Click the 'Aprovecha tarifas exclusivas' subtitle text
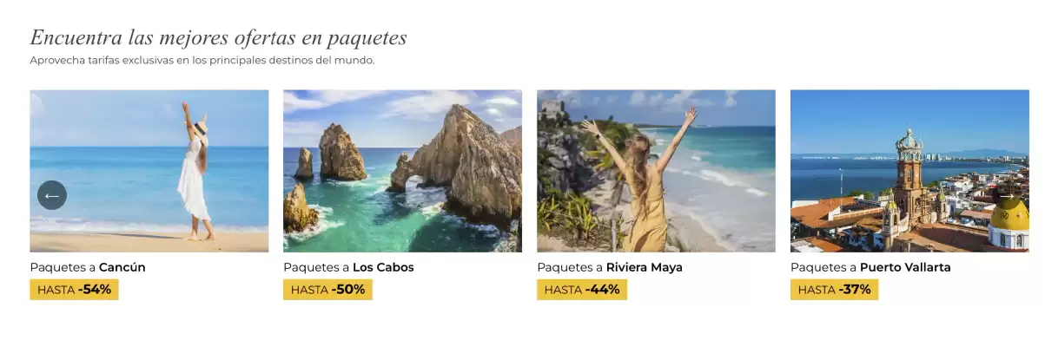Image resolution: width=1045 pixels, height=347 pixels. click(202, 61)
